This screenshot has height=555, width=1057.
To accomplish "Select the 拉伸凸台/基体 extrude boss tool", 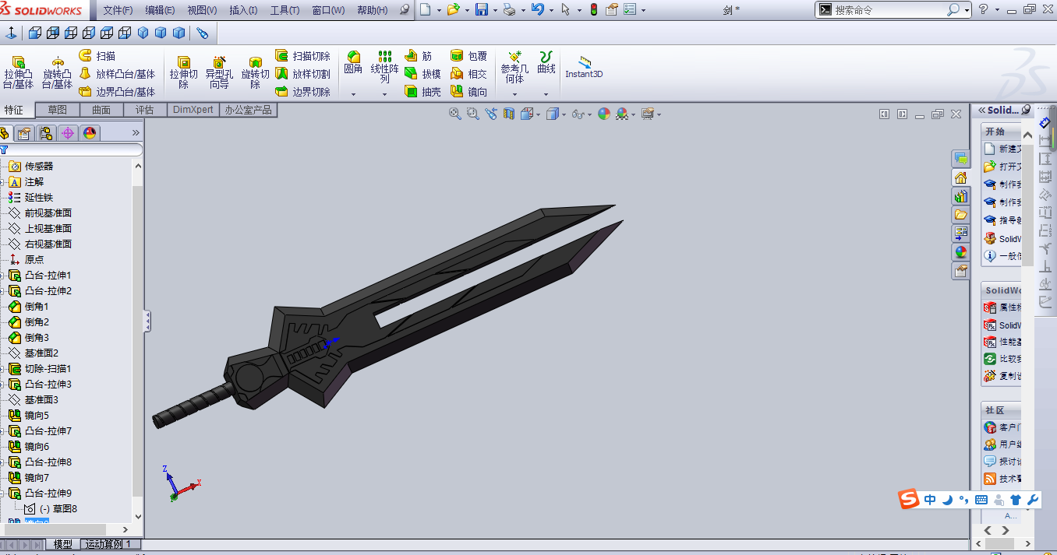I will coord(18,72).
